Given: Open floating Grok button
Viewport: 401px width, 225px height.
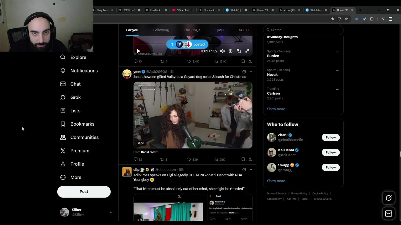Looking at the screenshot, I should coord(388,198).
